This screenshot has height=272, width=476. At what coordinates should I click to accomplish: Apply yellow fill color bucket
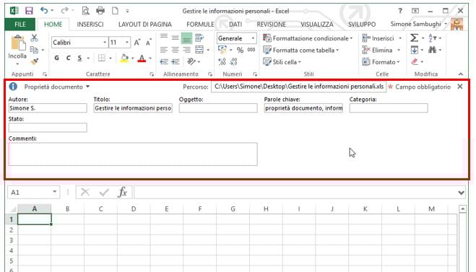coord(124,58)
